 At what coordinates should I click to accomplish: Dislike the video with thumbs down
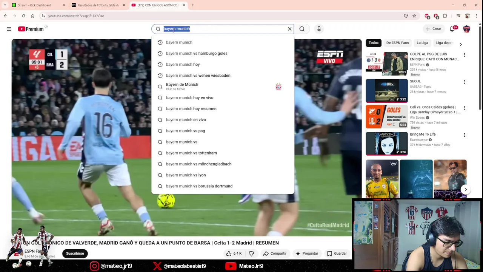coord(251,253)
